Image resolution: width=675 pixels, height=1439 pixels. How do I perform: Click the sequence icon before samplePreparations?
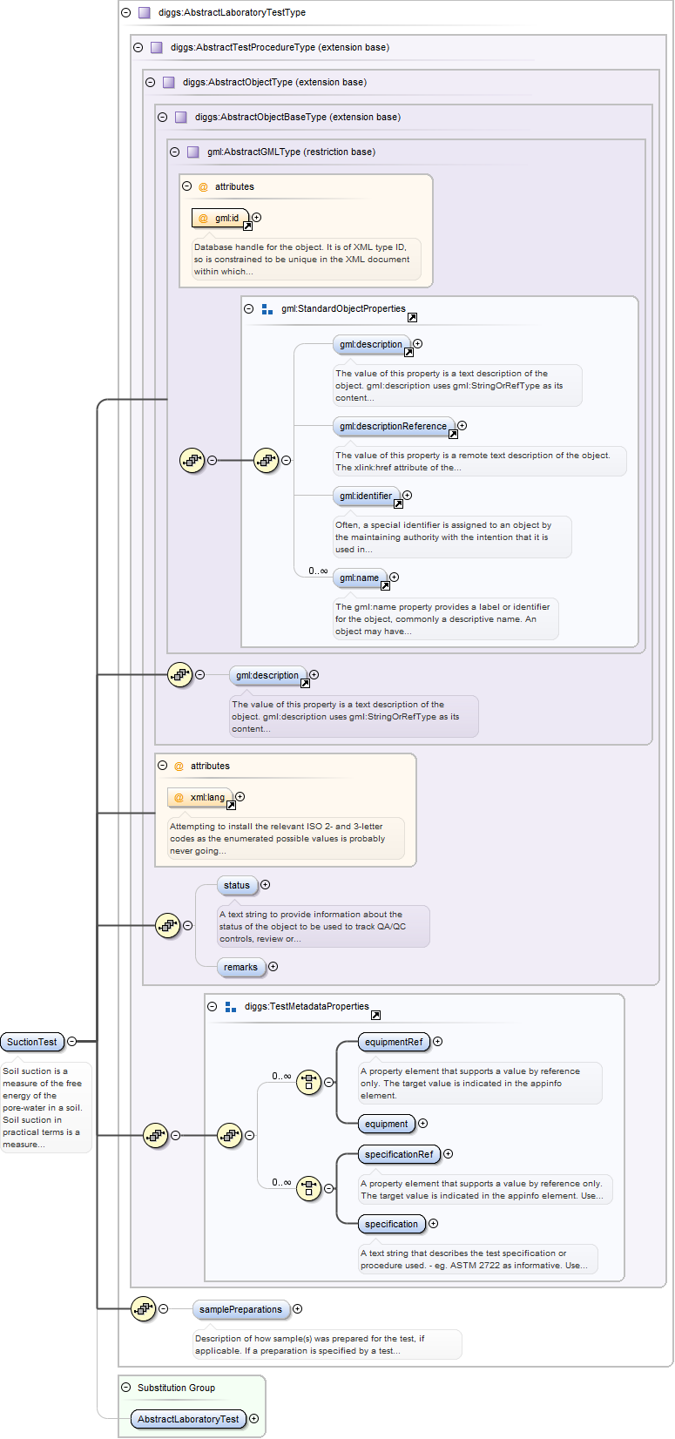(143, 1308)
